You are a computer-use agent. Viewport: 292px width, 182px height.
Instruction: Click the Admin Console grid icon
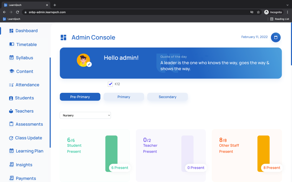click(x=63, y=37)
